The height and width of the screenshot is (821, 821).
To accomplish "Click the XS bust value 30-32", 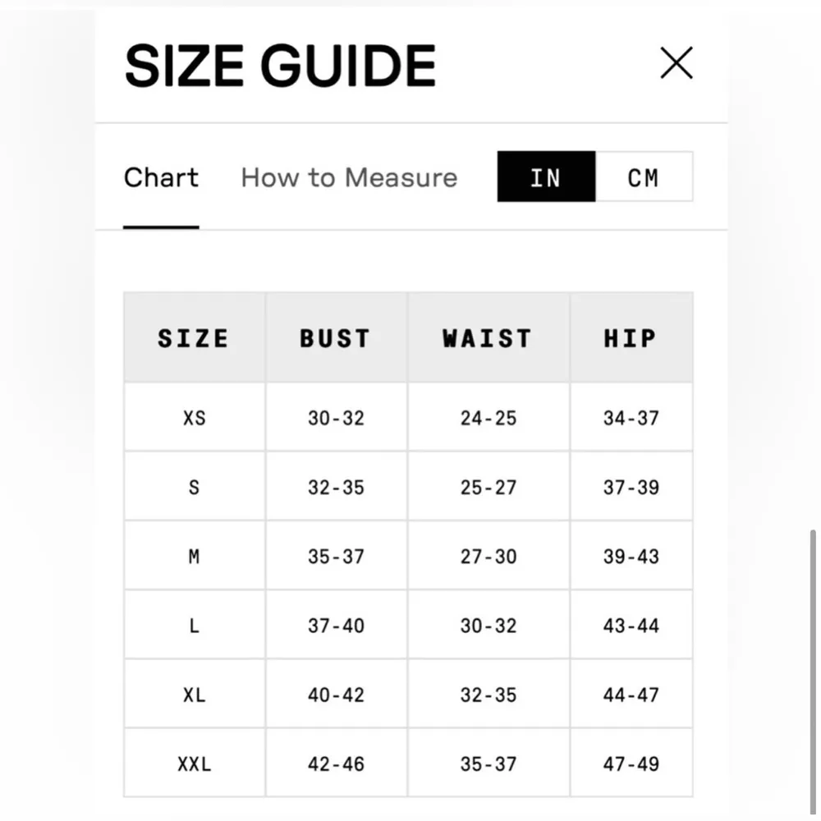I will 336,418.
